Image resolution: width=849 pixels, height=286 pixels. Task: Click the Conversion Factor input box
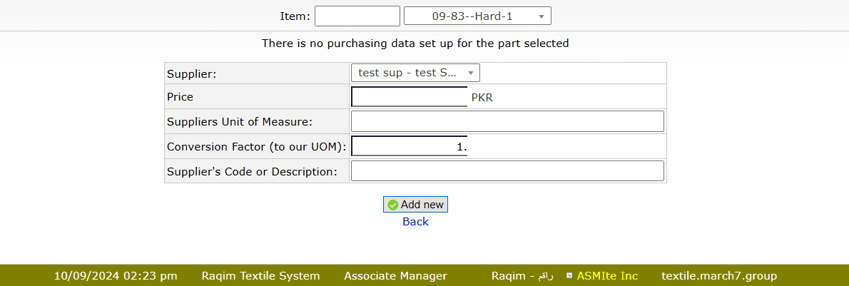pyautogui.click(x=410, y=146)
